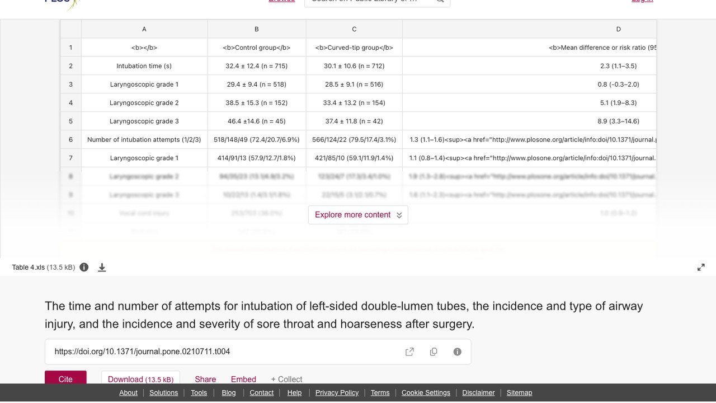Show DOI info using the icon in the DOI field
Viewport: 716px width, 403px height.
pyautogui.click(x=457, y=352)
